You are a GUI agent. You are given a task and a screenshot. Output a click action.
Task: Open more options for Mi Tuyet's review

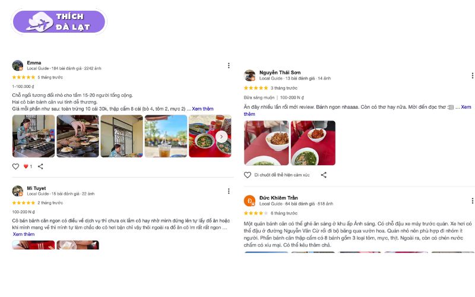click(229, 191)
